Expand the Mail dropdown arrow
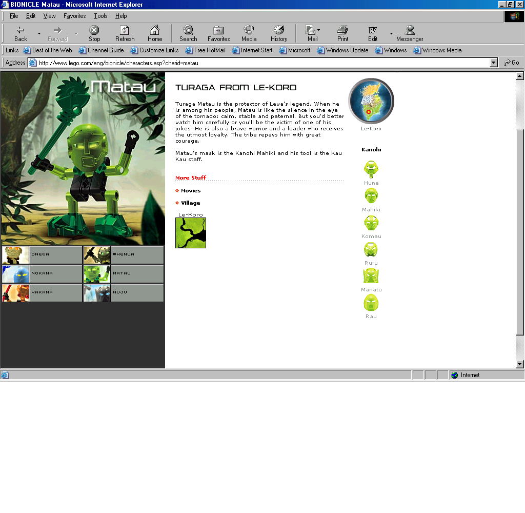 pos(319,30)
